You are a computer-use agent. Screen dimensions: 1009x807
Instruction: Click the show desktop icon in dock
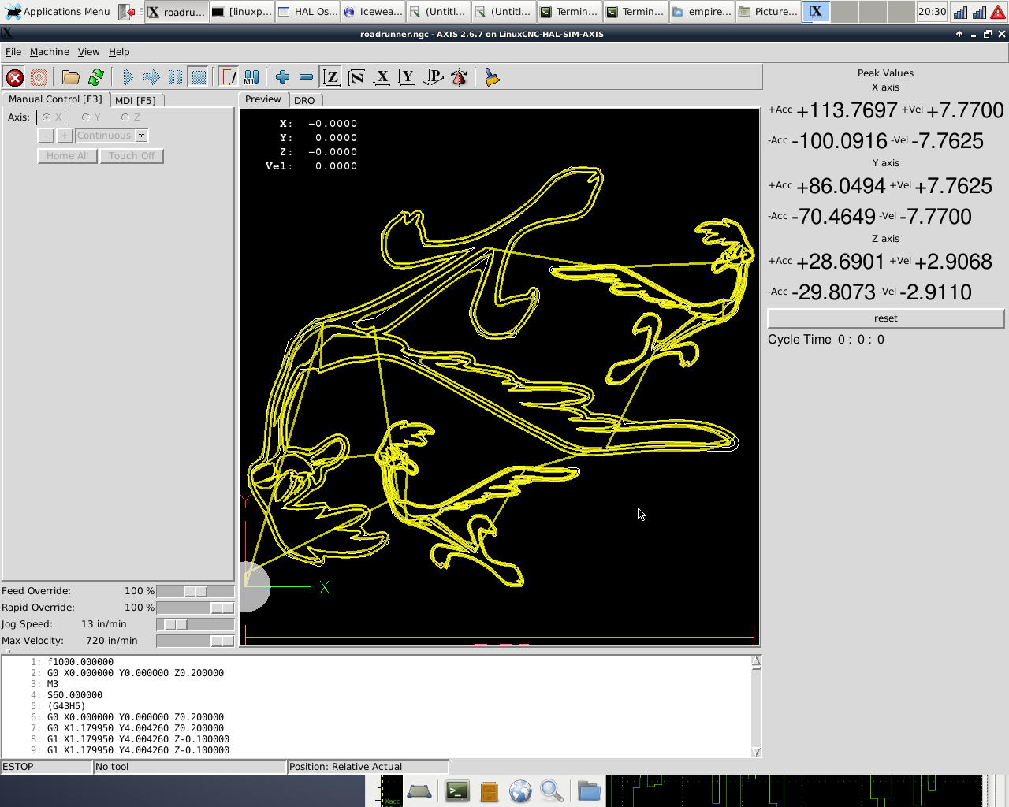click(x=419, y=790)
